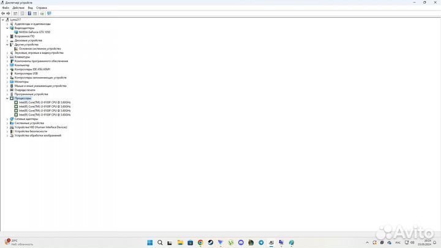This screenshot has height=248, width=441.
Task: Open Task View from the taskbar
Action: [170, 242]
